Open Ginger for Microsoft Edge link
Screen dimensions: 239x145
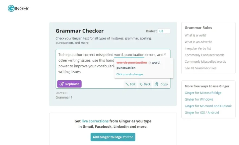pyautogui.click(x=203, y=93)
